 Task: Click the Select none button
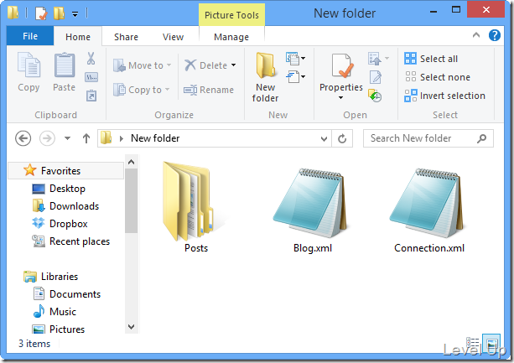tap(438, 77)
